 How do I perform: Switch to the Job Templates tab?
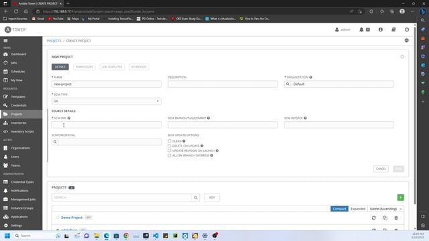(x=112, y=67)
